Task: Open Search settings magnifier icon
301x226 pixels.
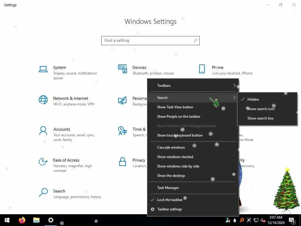Action: tap(43, 192)
